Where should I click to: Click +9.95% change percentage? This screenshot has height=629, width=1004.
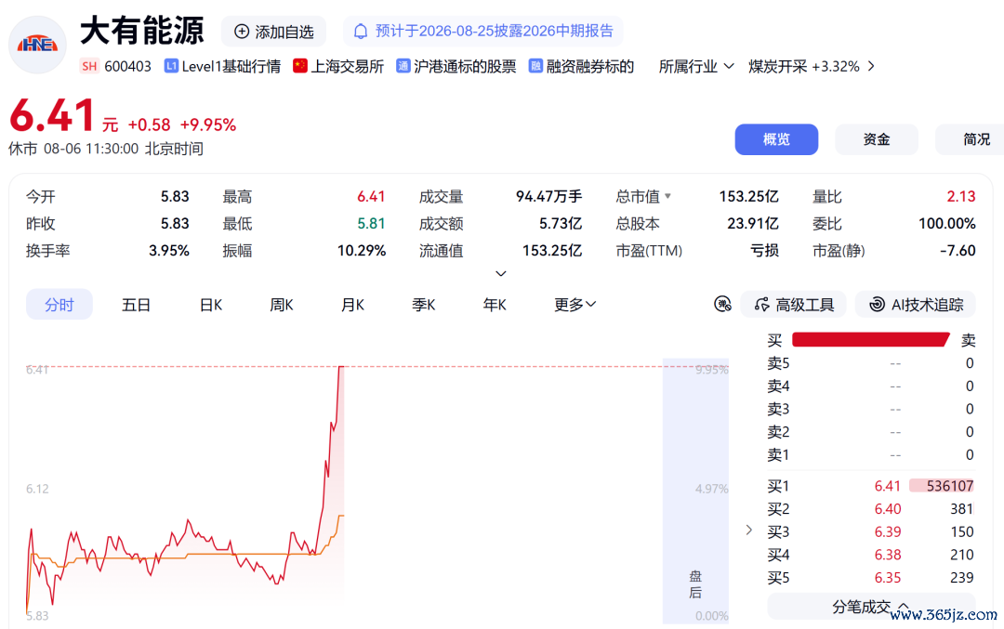[208, 124]
